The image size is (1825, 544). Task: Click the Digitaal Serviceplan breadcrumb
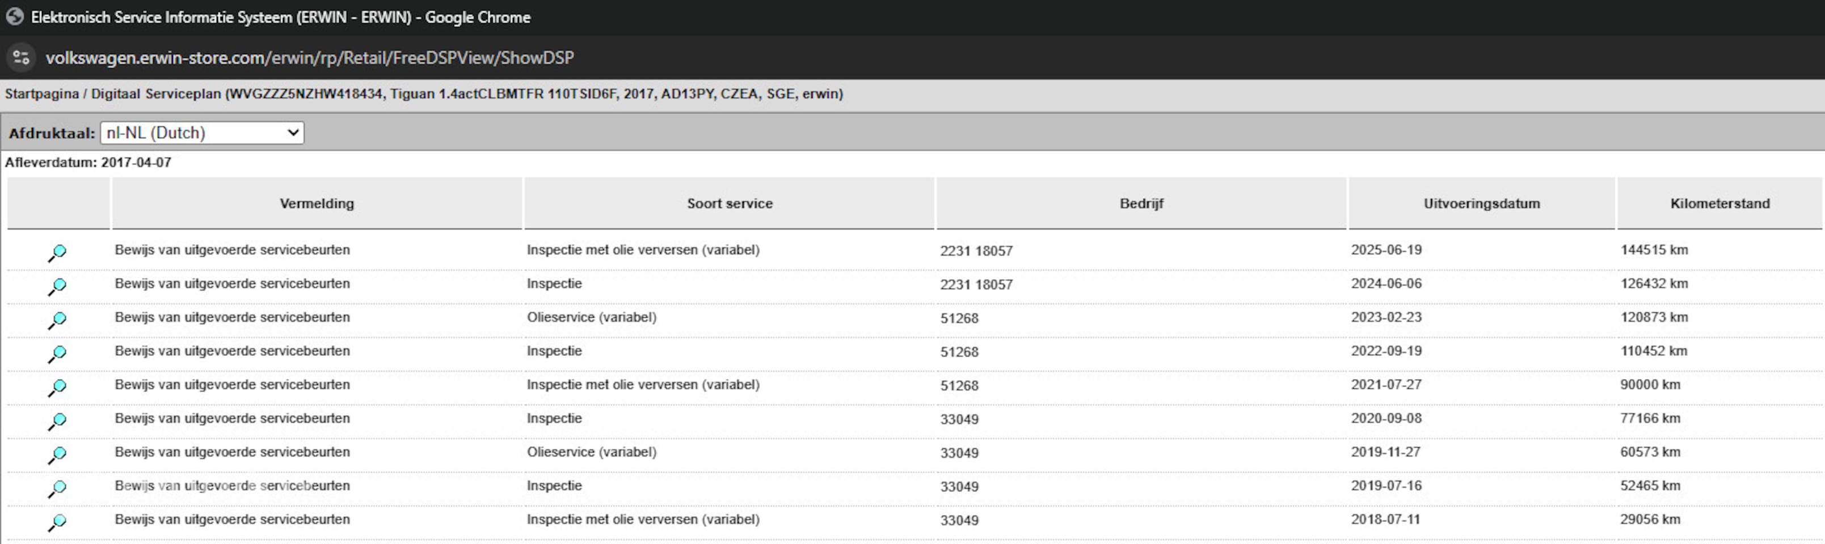156,94
